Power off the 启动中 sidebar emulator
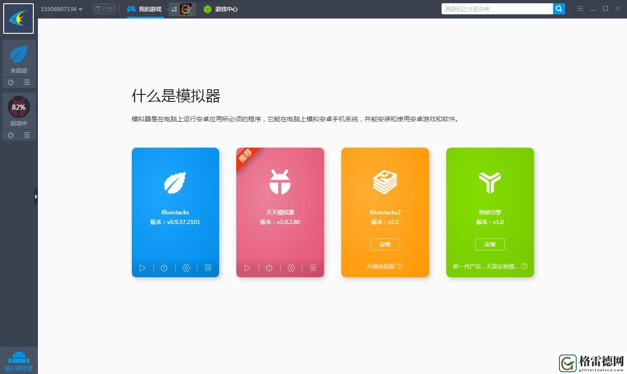The width and height of the screenshot is (627, 374). coord(11,135)
